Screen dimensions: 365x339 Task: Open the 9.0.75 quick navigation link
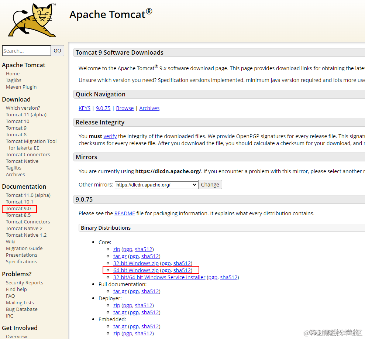(103, 108)
